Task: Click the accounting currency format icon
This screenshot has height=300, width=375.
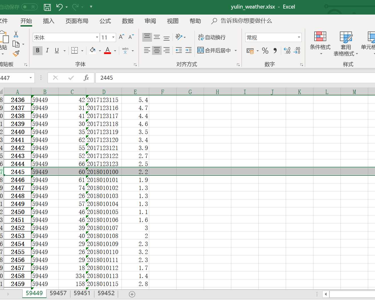Action: click(x=250, y=51)
